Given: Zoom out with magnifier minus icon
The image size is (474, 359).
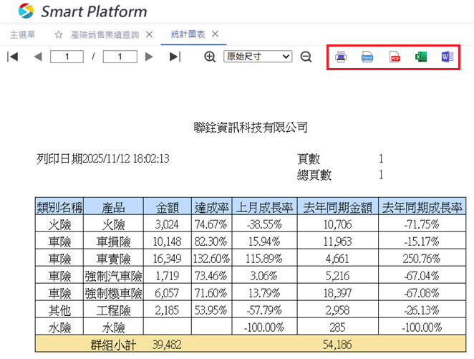Looking at the screenshot, I should [306, 57].
